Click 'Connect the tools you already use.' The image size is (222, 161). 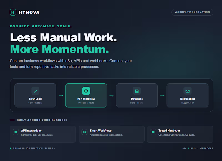pyautogui.click(x=37, y=135)
